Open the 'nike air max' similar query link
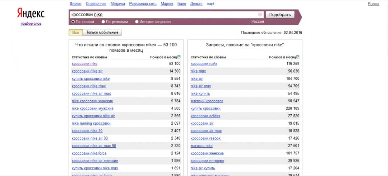The image size is (388, 176). tap(201, 86)
